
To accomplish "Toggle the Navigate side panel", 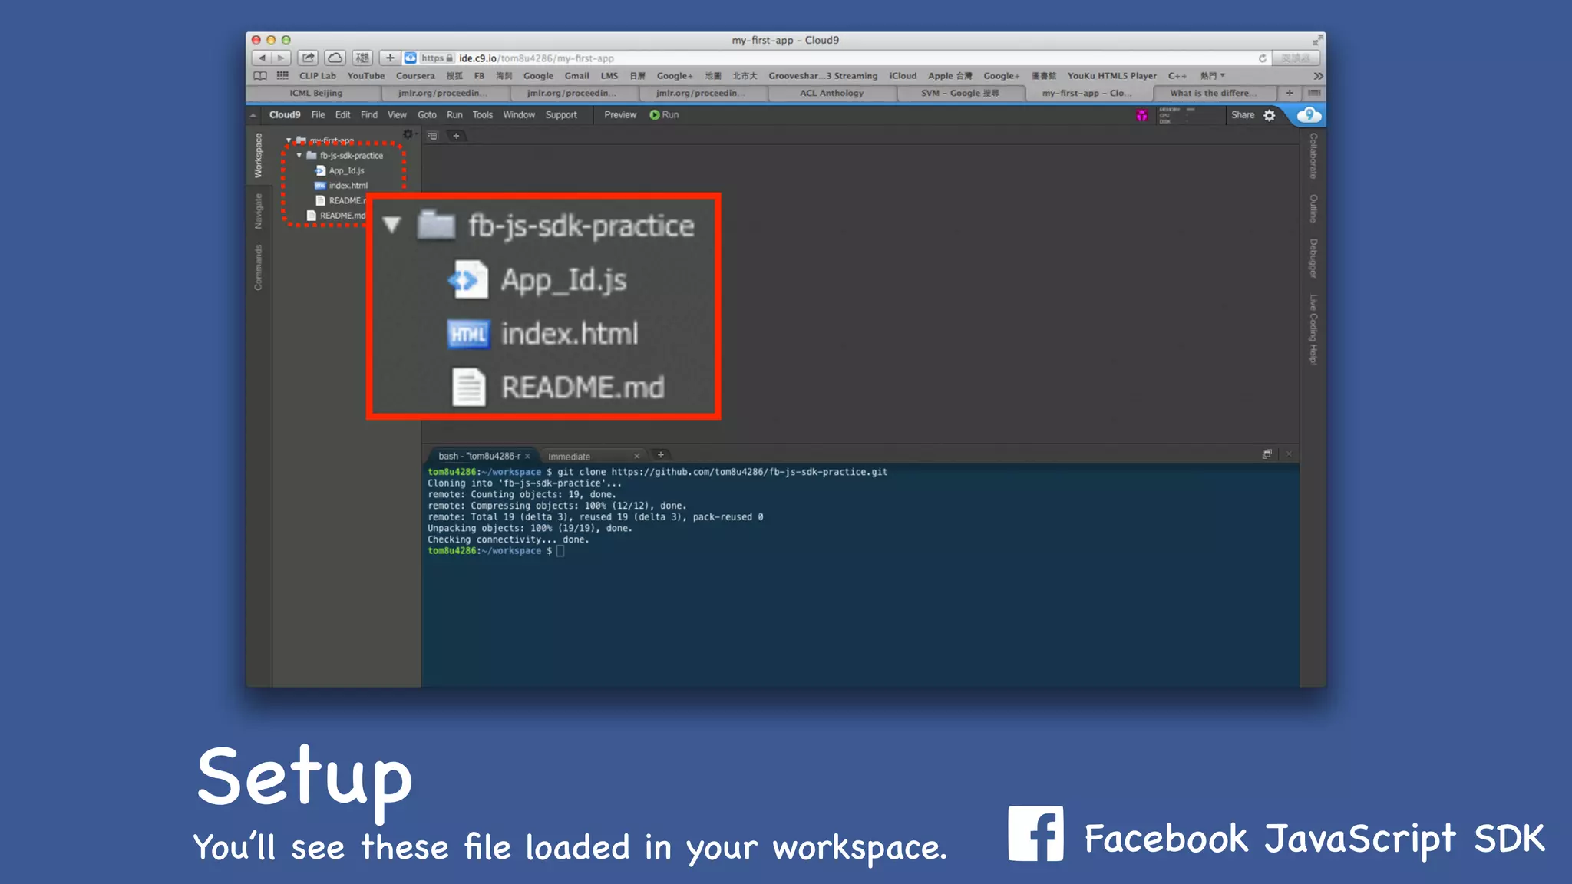I will (259, 211).
